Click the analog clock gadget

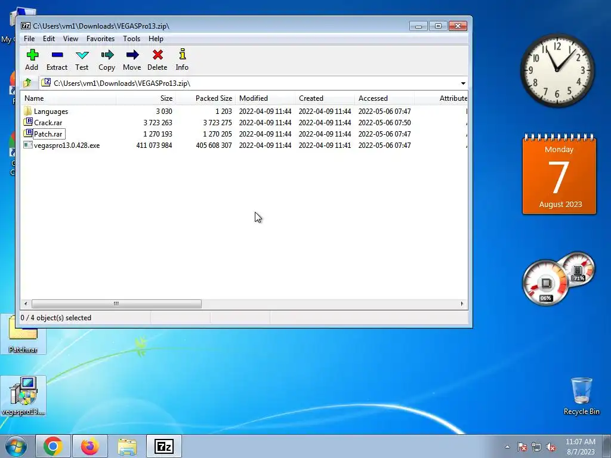coord(557,70)
